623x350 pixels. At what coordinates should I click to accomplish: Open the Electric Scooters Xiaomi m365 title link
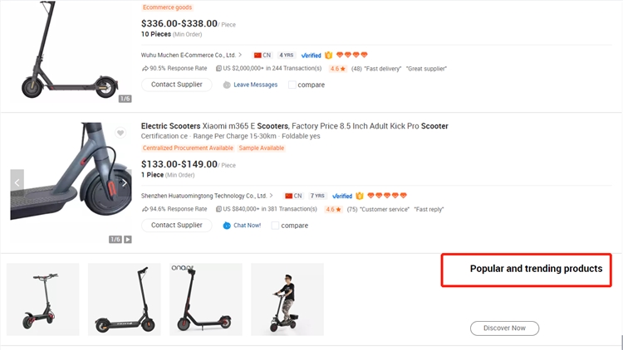294,126
